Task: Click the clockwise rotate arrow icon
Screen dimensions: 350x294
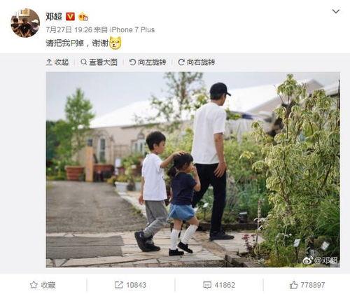Action: (181, 62)
